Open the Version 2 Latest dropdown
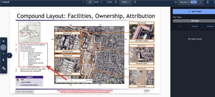The width and height of the screenshot is (215, 97). [x=191, y=2]
